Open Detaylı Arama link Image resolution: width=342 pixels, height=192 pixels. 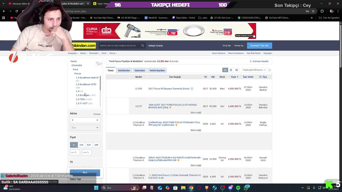(x=156, y=46)
